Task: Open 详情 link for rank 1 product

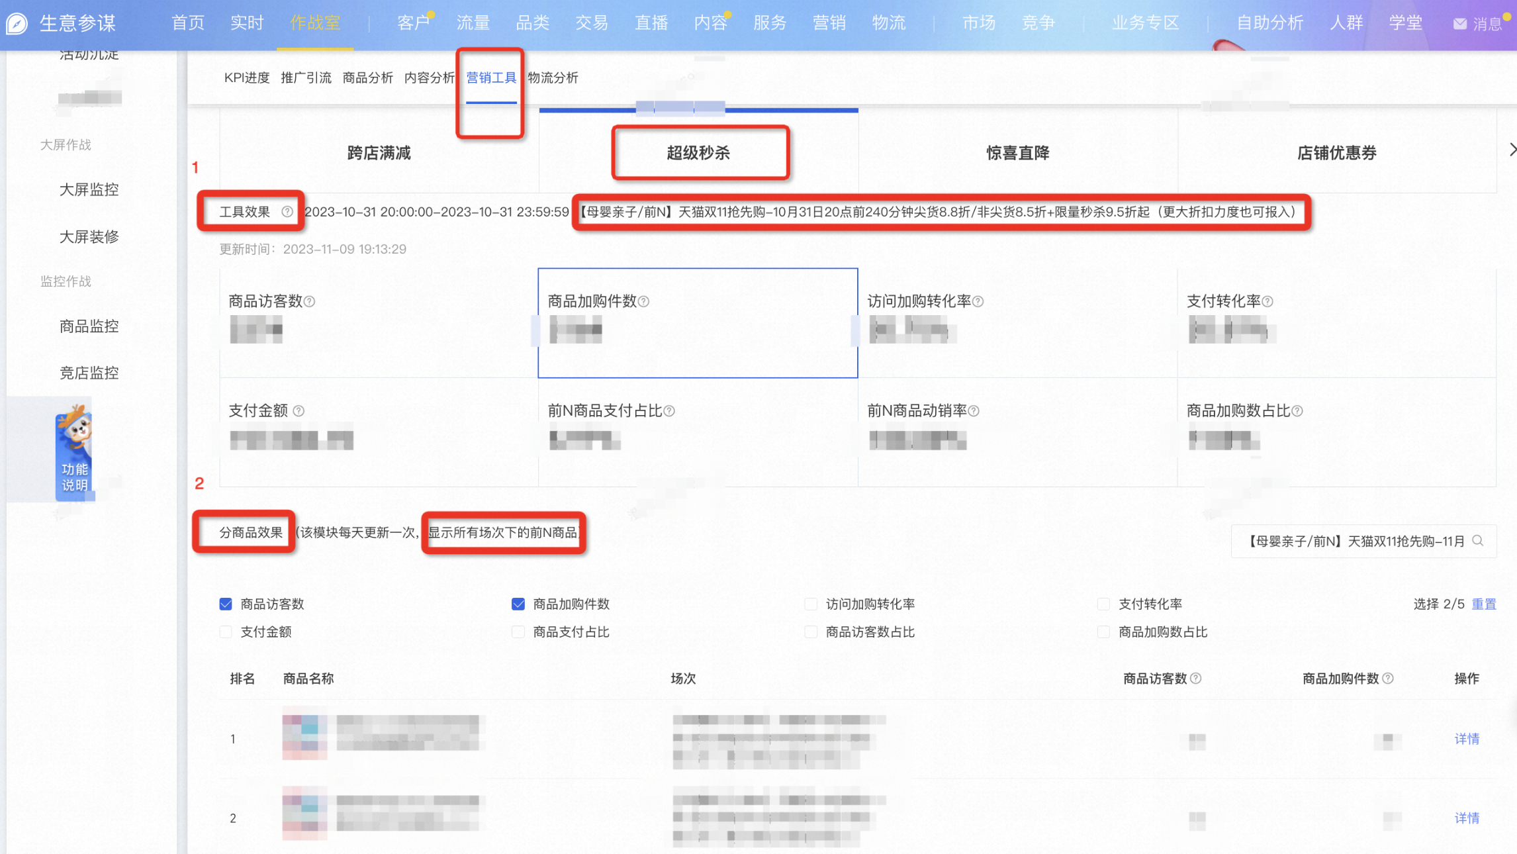Action: tap(1467, 739)
